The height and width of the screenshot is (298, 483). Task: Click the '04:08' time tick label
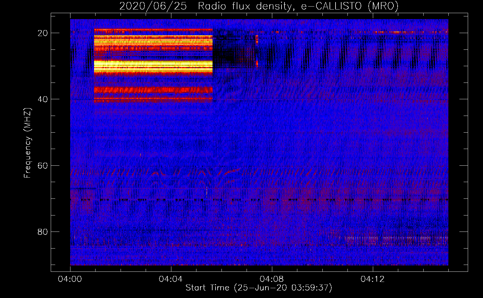pos(272,279)
